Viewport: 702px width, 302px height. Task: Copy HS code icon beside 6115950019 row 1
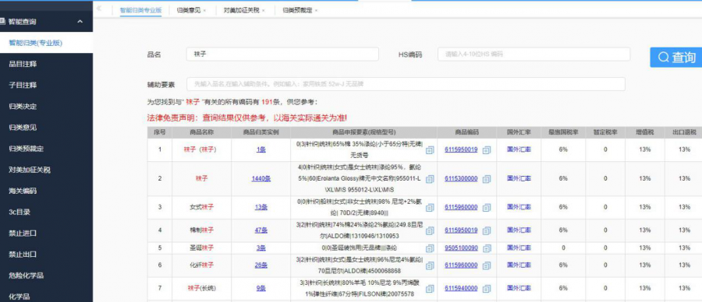[487, 150]
